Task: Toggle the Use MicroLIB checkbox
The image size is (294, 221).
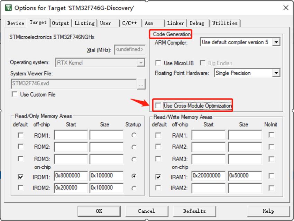Action: click(x=158, y=63)
